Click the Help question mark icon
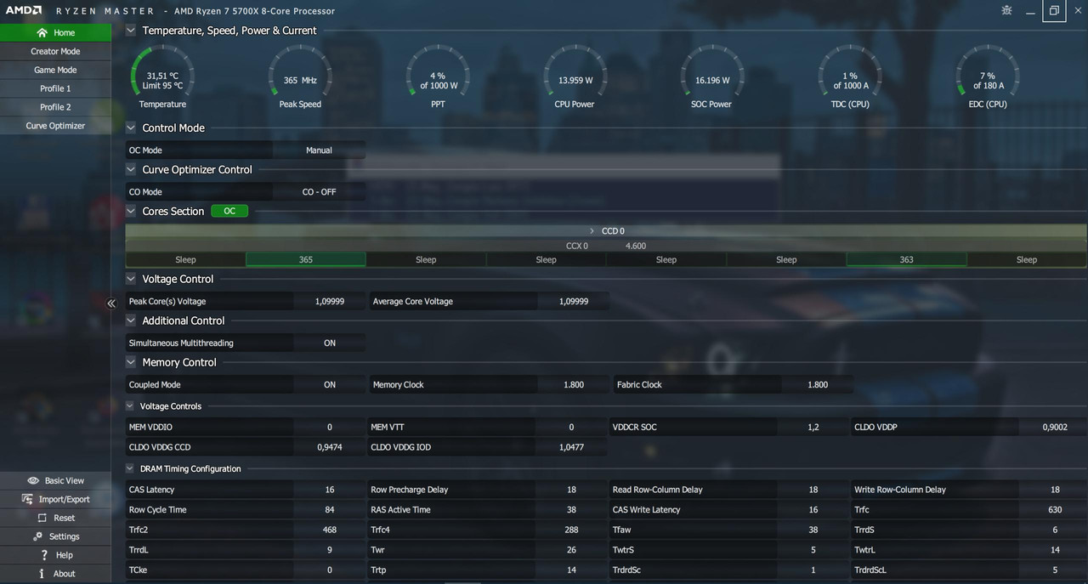Image resolution: width=1088 pixels, height=584 pixels. tap(43, 555)
